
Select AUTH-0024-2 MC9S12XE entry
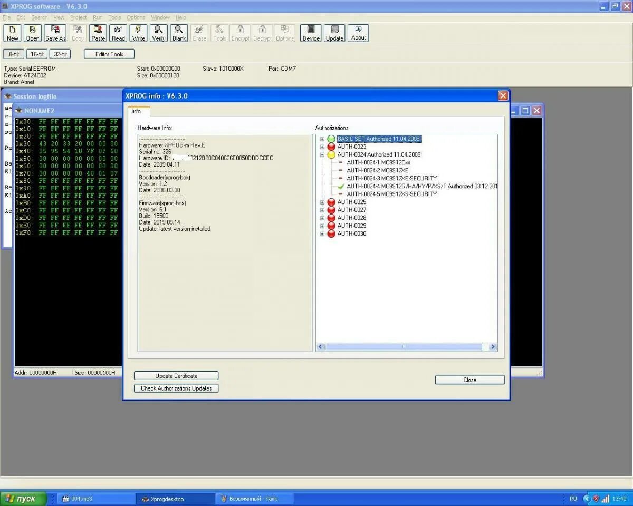377,170
